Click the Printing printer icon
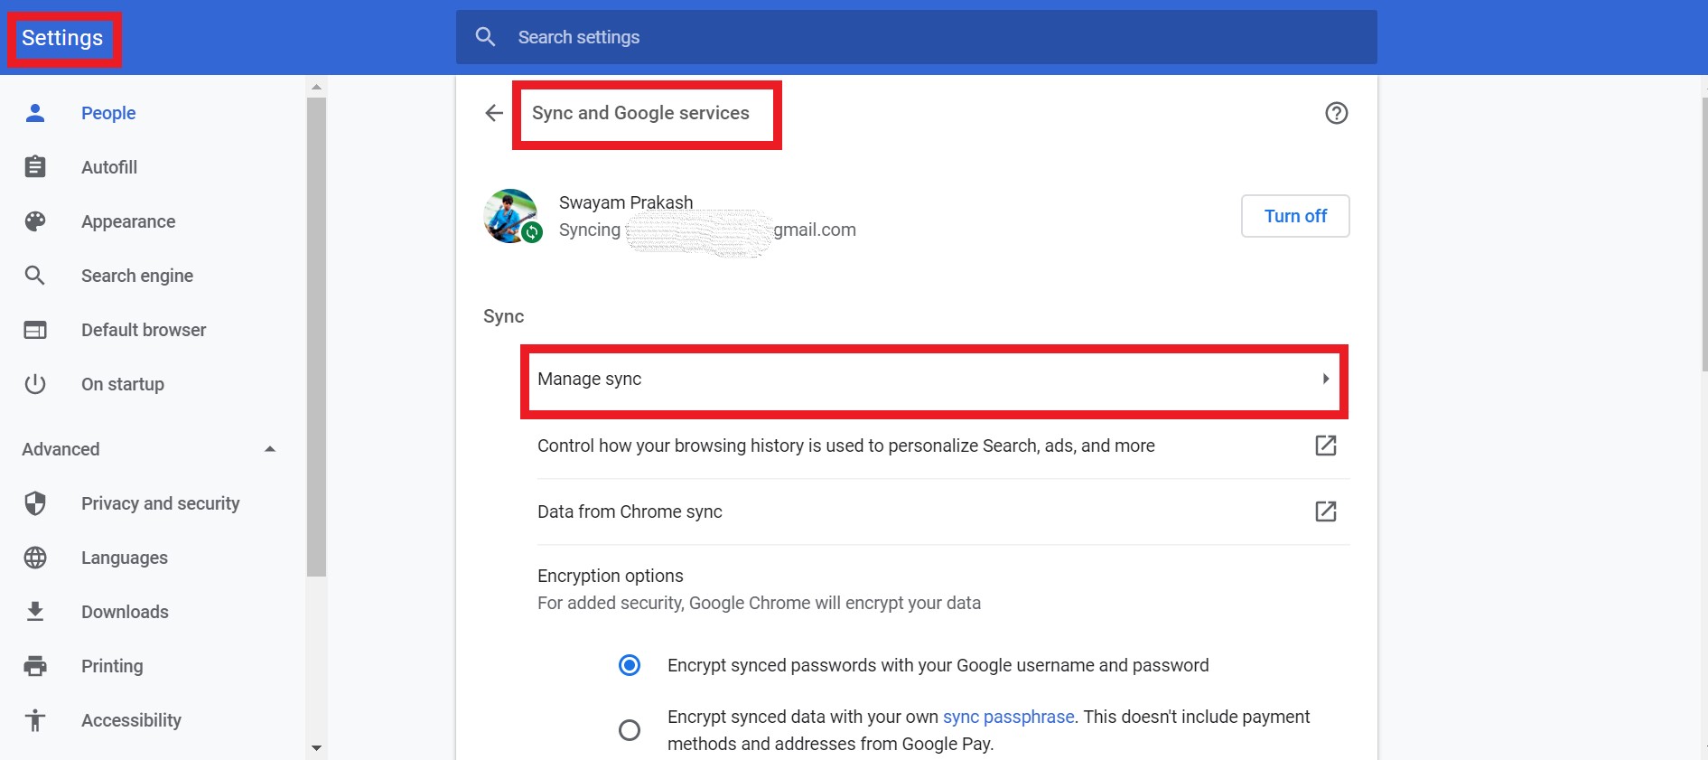1708x760 pixels. pyautogui.click(x=35, y=666)
